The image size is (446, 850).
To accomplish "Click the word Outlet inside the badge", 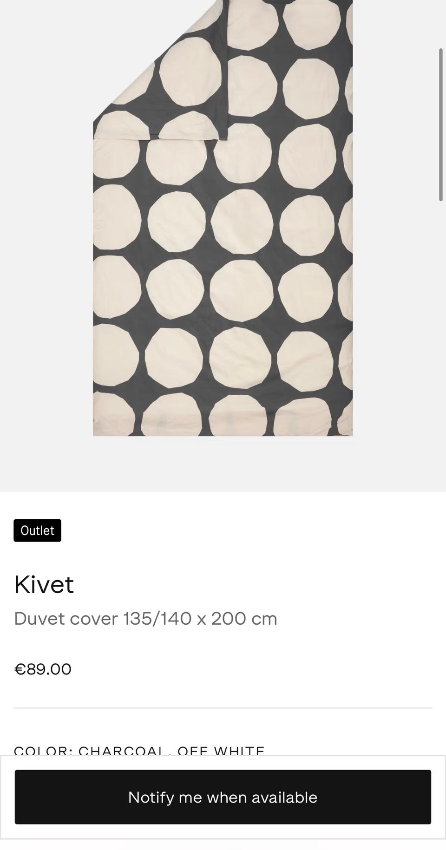I will click(x=37, y=530).
